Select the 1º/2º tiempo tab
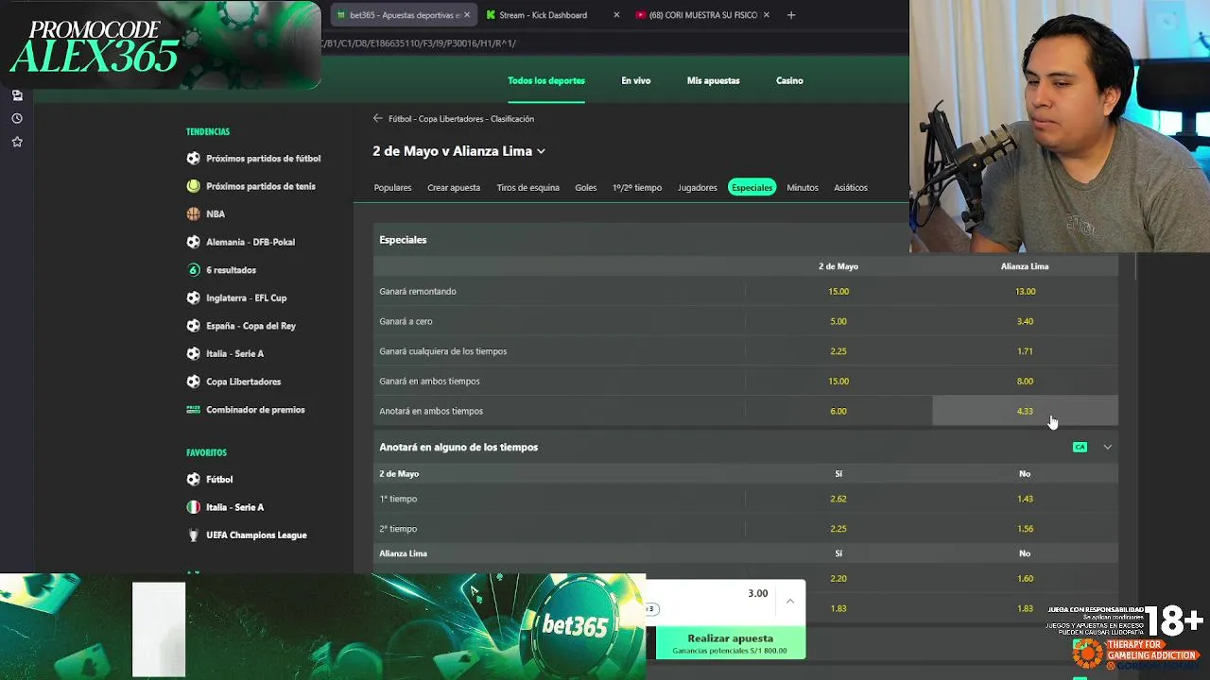This screenshot has width=1210, height=680. (637, 187)
